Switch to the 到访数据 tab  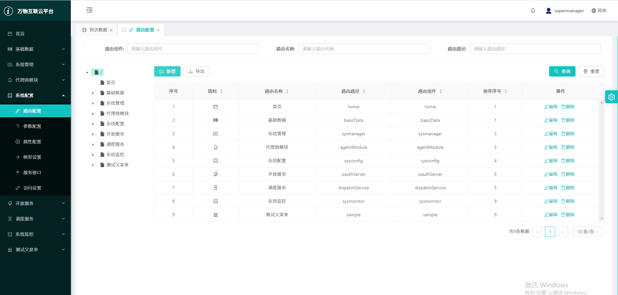pyautogui.click(x=97, y=30)
